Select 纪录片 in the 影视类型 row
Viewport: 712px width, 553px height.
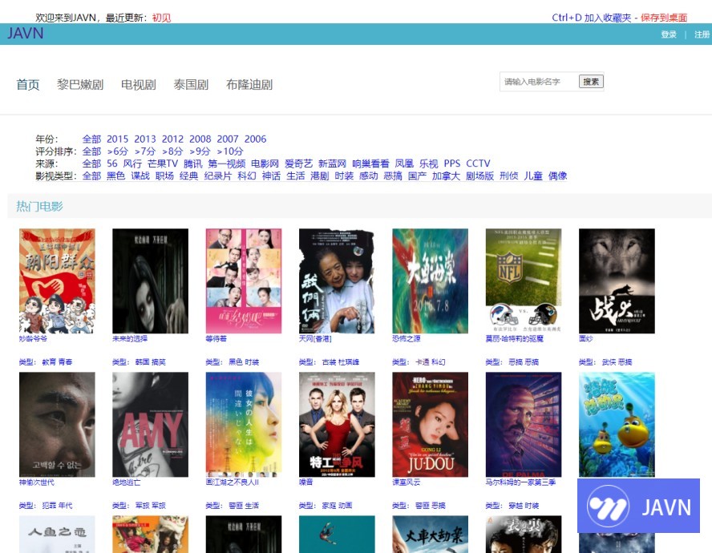(218, 176)
